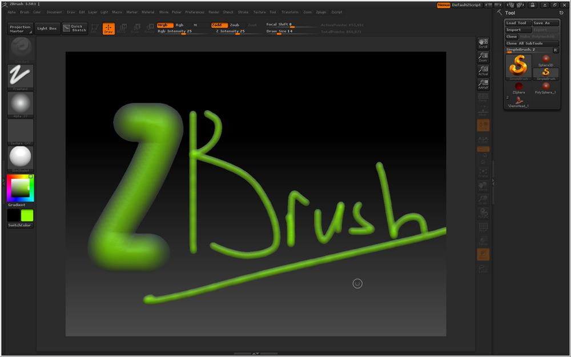Open the Zplugin menu
This screenshot has width=571, height=357.
point(321,12)
